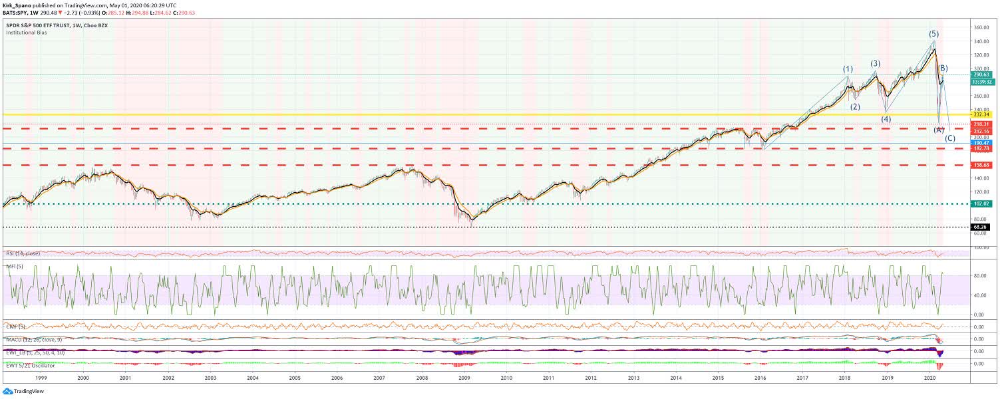Select the red dashed line at 182.78

[x=486, y=149]
